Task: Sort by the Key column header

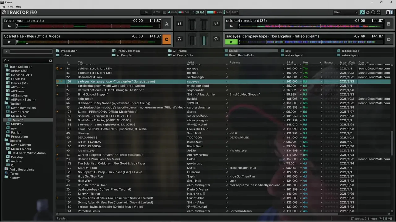Action: click(306, 62)
